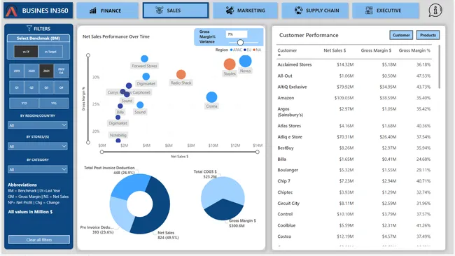Switch table view to Products
This screenshot has width=455, height=256.
point(428,35)
